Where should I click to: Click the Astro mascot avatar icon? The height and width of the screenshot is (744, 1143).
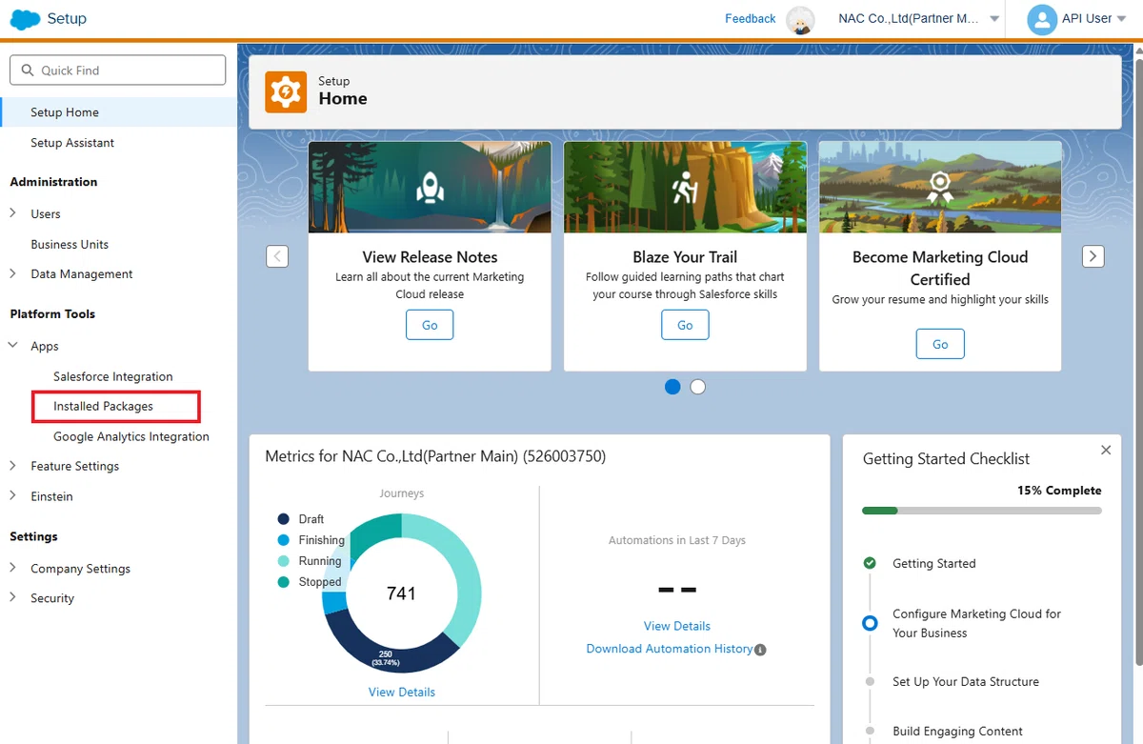tap(801, 19)
